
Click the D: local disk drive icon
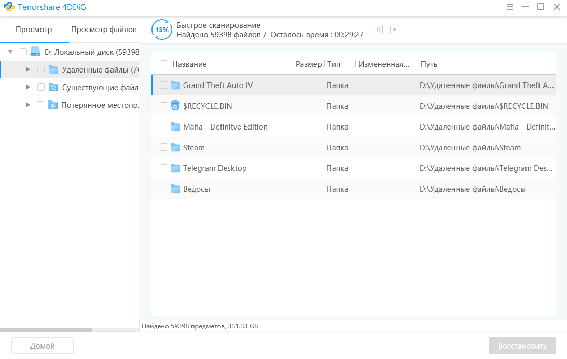tap(35, 52)
